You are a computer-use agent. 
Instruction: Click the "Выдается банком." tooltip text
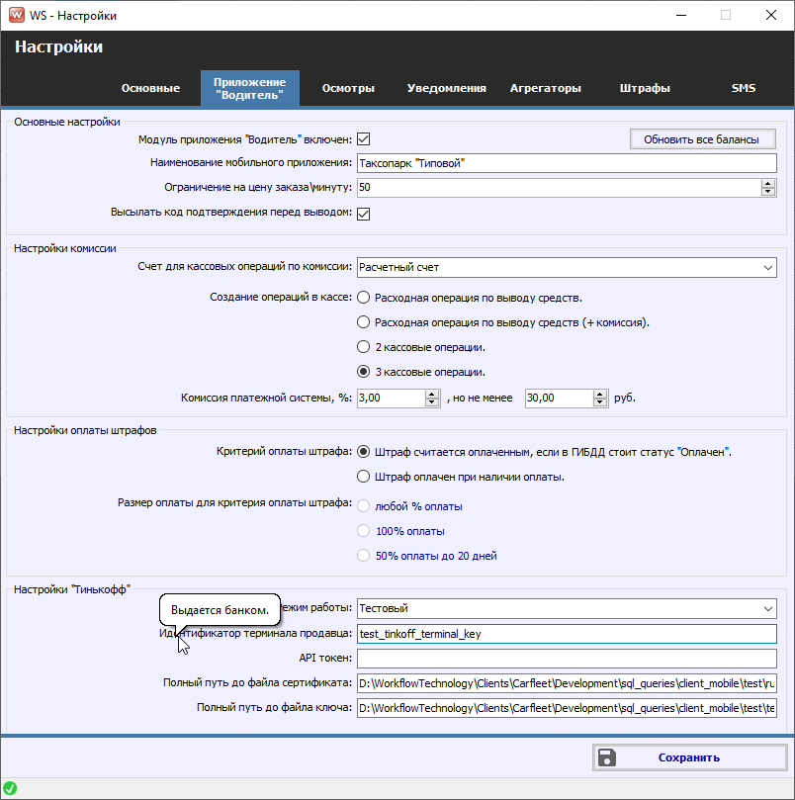pyautogui.click(x=220, y=610)
